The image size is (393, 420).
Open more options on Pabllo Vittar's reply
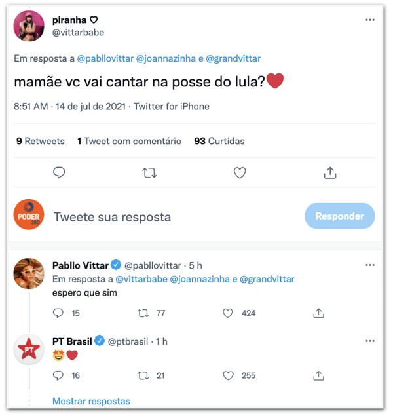tap(370, 265)
